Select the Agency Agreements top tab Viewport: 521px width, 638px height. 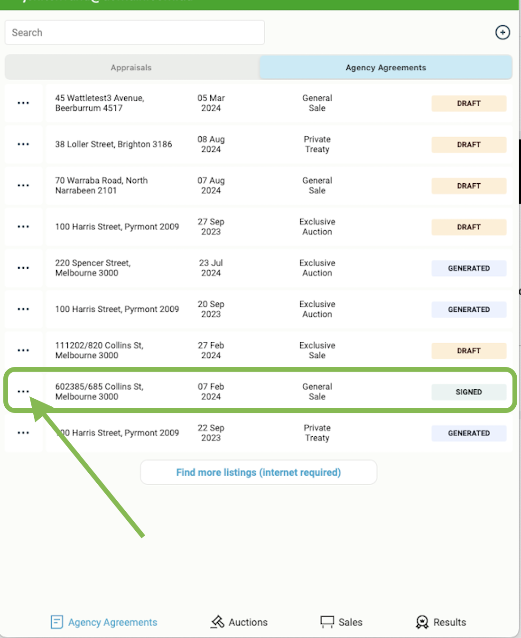tap(386, 67)
